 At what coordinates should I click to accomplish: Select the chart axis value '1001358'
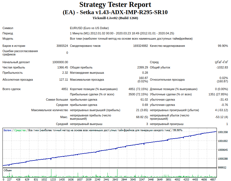point(223,132)
